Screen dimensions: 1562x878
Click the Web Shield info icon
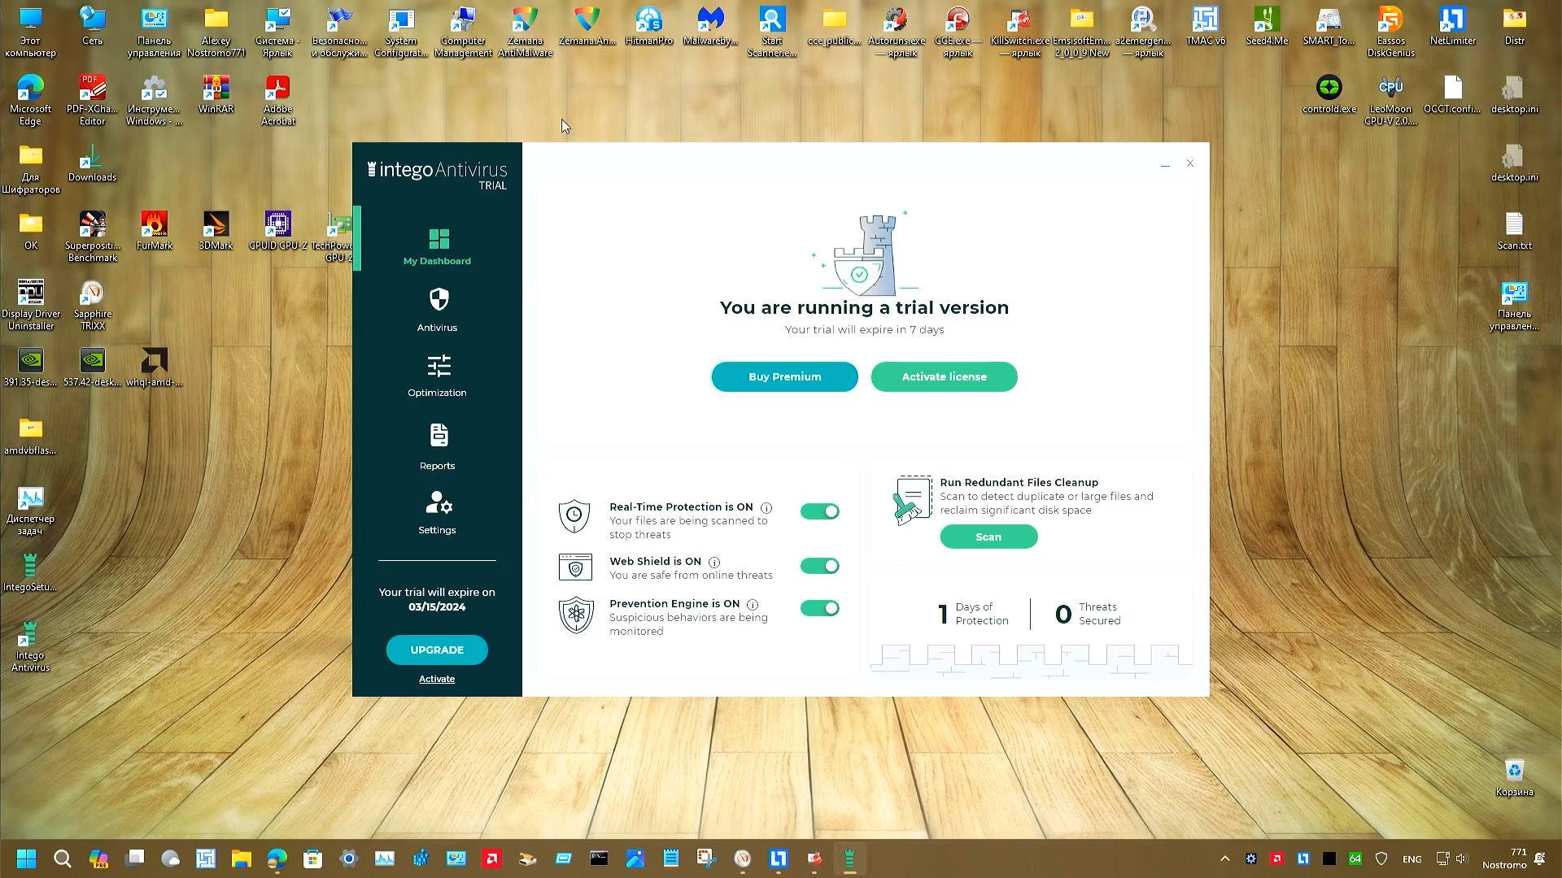714,562
